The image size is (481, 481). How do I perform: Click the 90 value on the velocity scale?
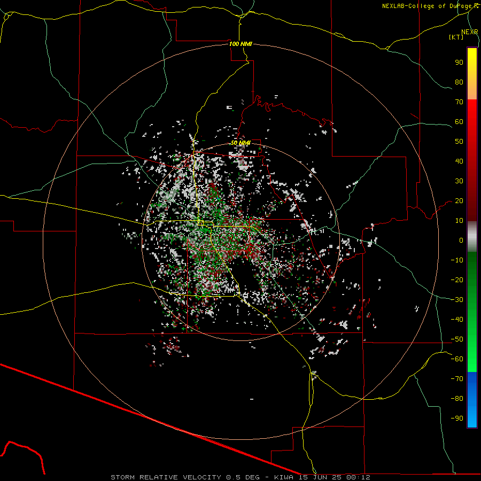pyautogui.click(x=459, y=63)
